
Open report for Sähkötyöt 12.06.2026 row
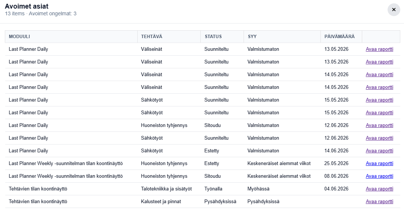pos(379,138)
